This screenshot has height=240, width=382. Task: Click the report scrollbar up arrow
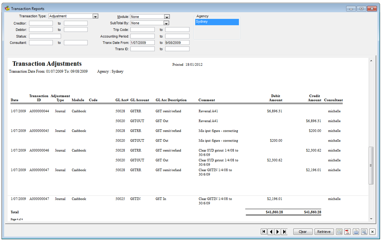point(371,61)
